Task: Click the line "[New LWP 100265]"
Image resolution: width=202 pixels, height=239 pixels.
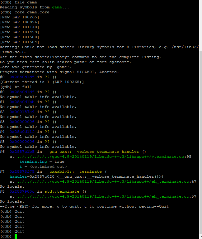Action: coord(20,17)
